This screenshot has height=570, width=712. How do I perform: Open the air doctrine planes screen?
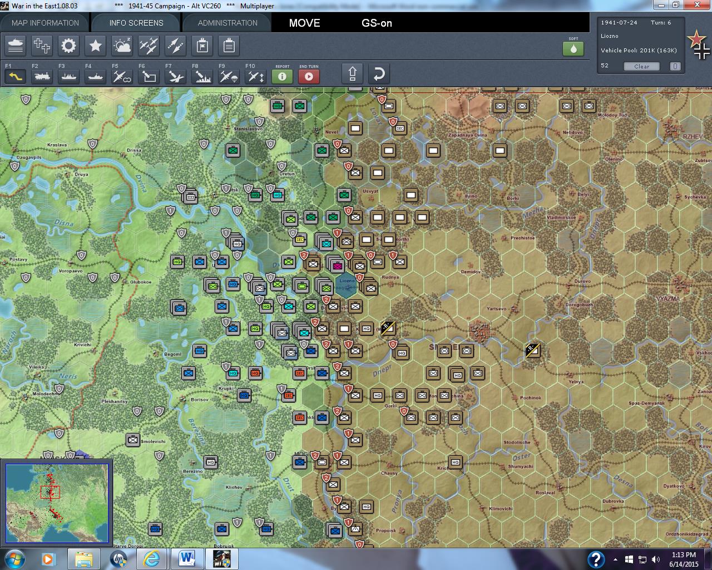point(149,46)
